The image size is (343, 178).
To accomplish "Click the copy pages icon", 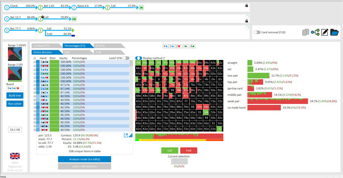I will tap(305, 32).
